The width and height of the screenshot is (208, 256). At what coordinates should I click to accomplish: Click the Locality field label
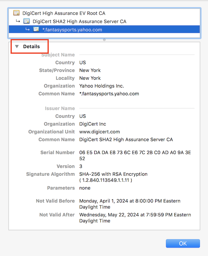65,78
